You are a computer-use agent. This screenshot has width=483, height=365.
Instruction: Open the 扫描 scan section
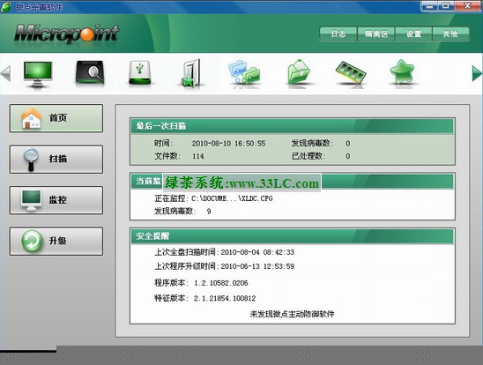click(x=56, y=160)
